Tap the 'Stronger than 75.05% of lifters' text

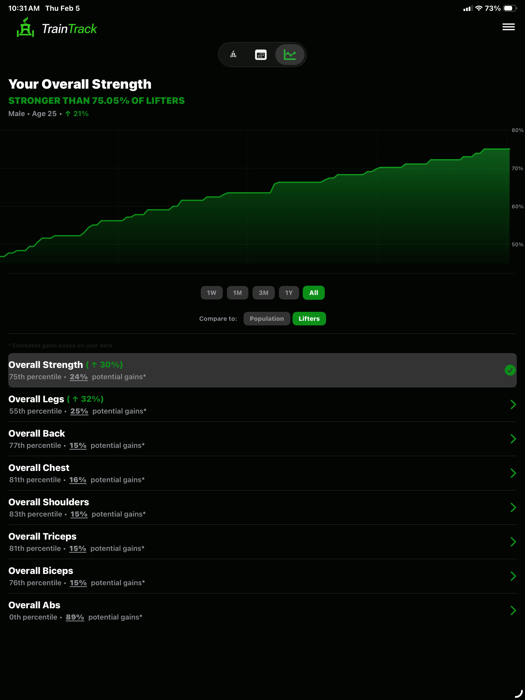(x=97, y=101)
